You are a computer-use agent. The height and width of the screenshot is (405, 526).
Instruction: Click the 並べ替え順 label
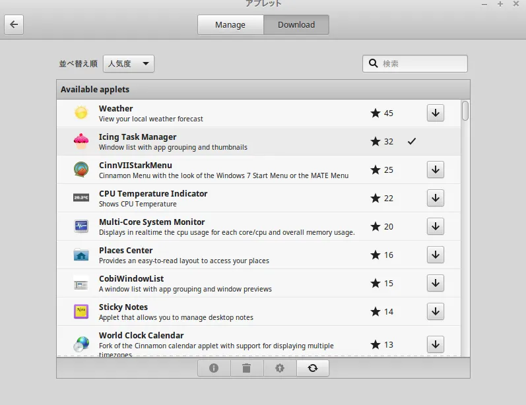(78, 64)
